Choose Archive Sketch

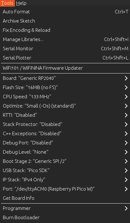(65, 21)
